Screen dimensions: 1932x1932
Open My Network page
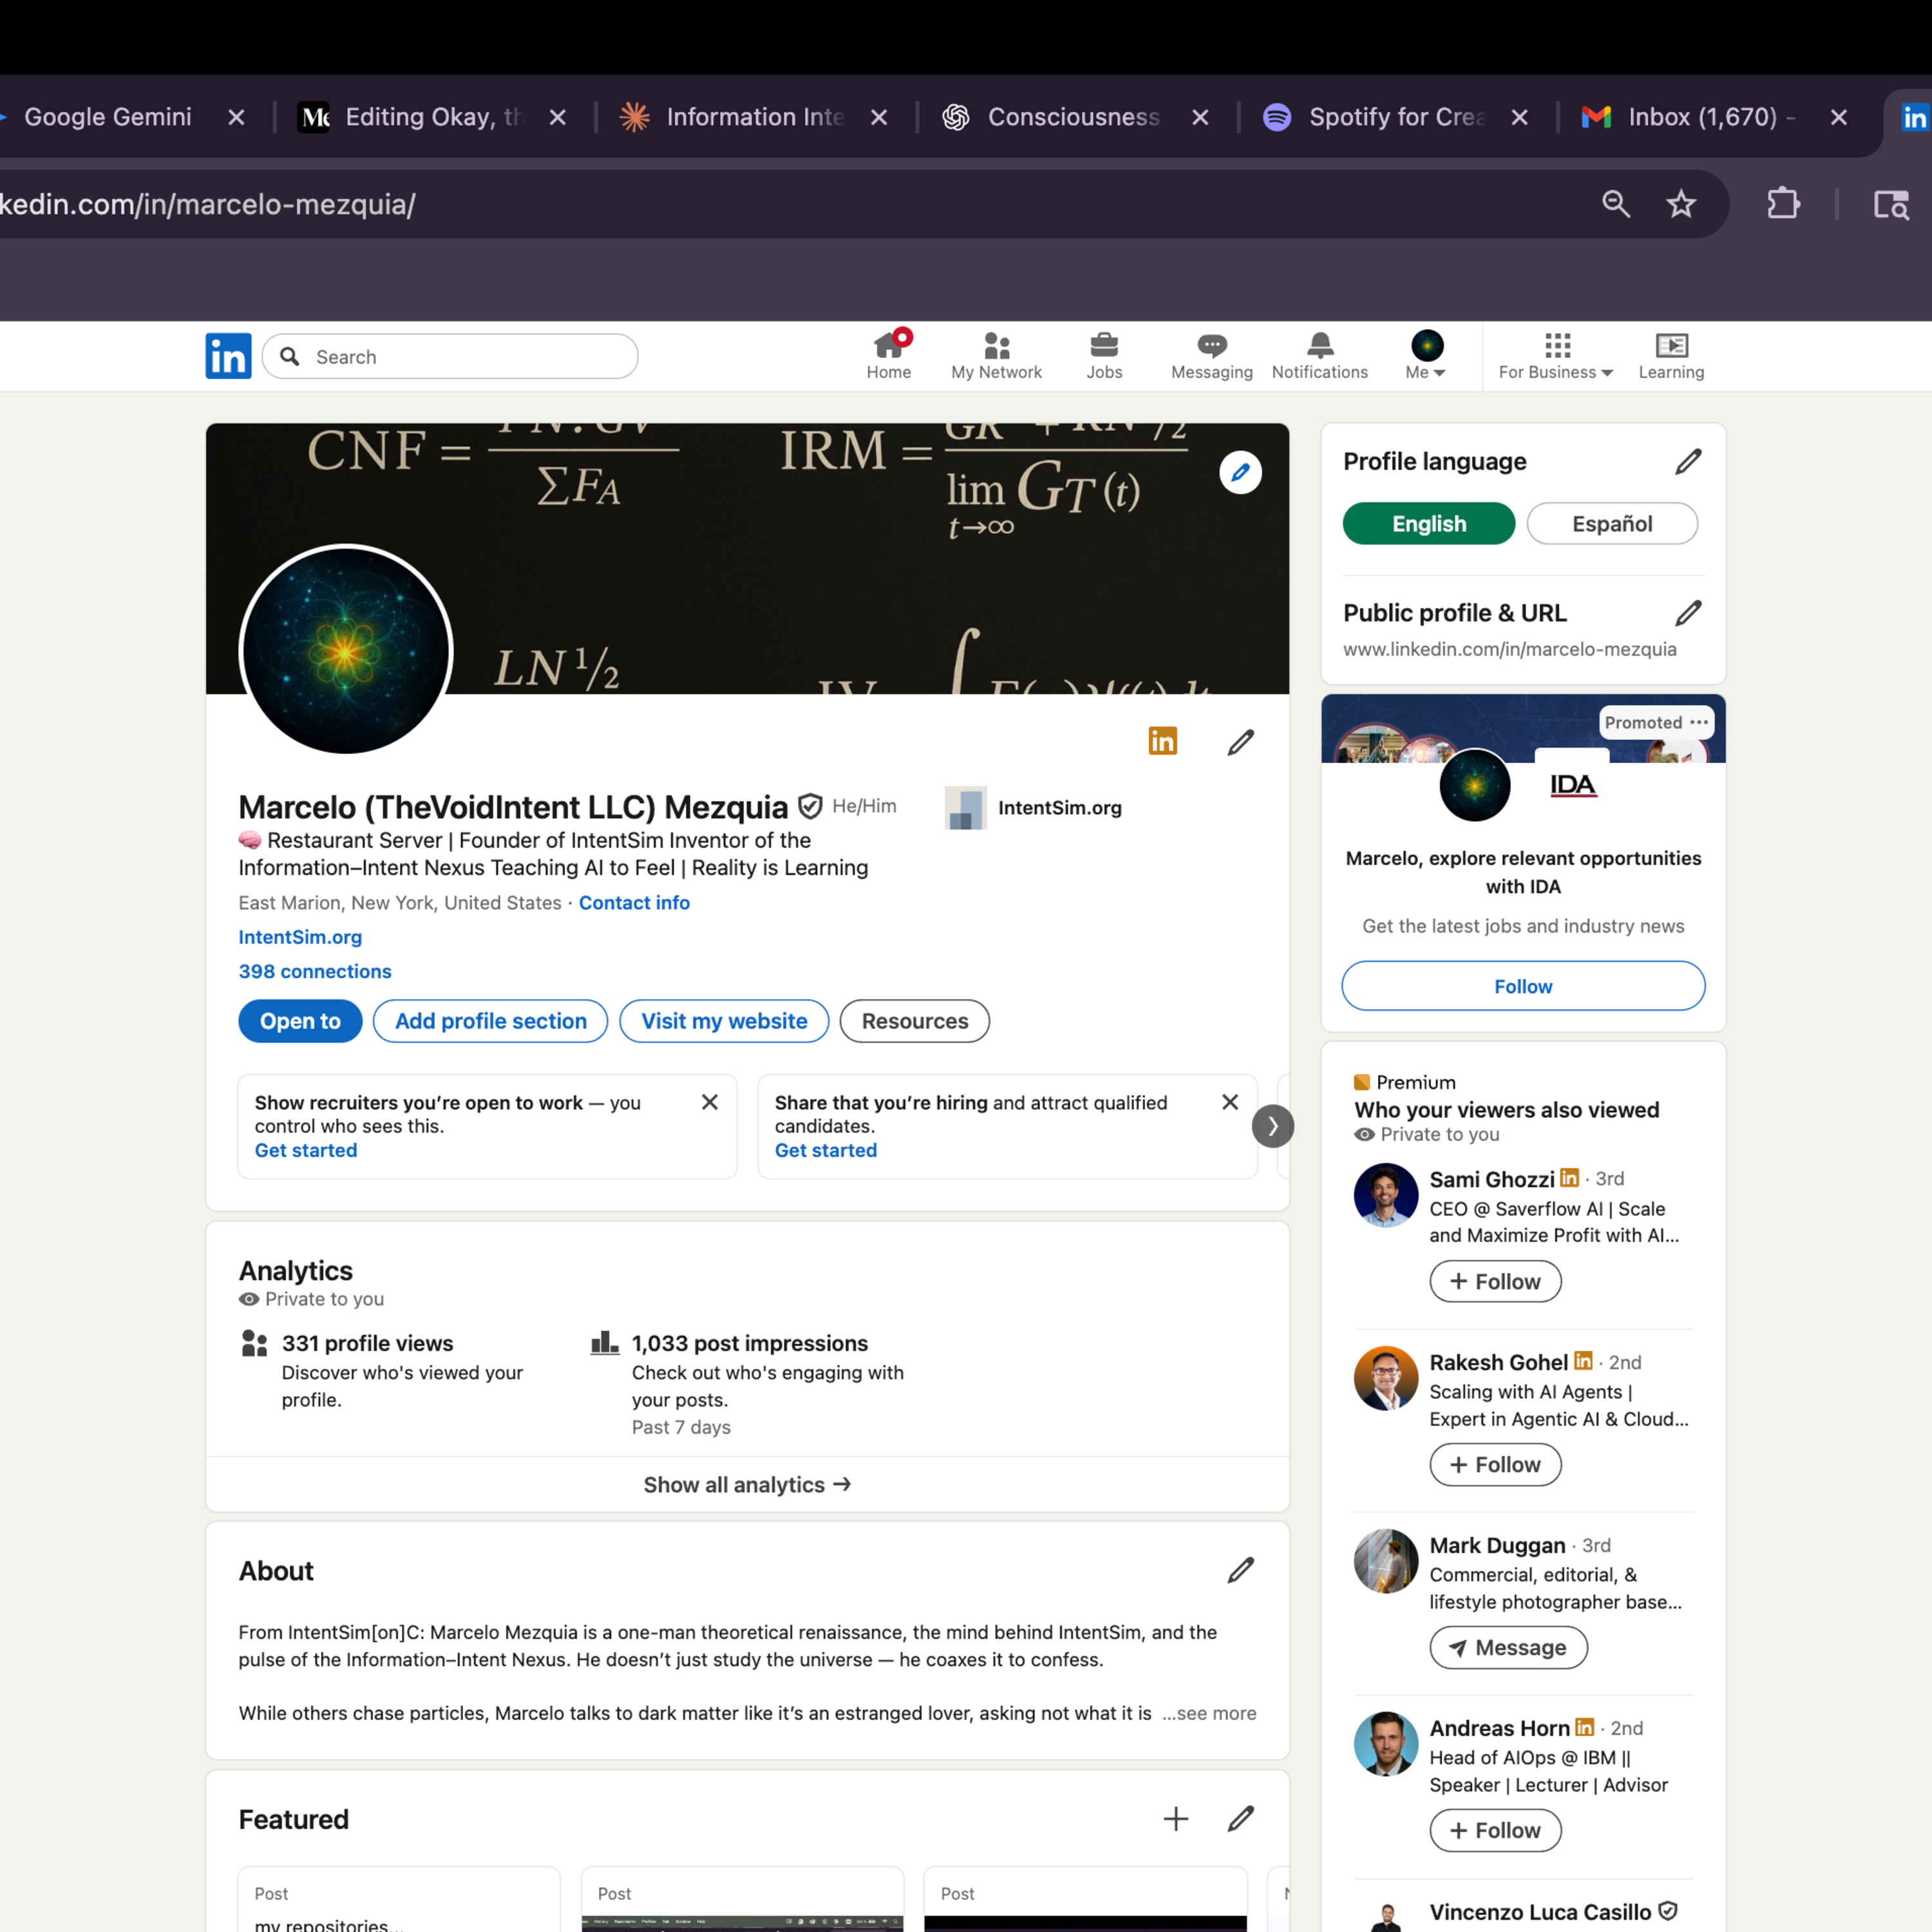(996, 356)
